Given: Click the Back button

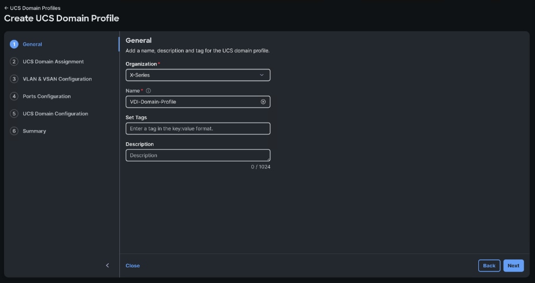Looking at the screenshot, I should coord(489,266).
